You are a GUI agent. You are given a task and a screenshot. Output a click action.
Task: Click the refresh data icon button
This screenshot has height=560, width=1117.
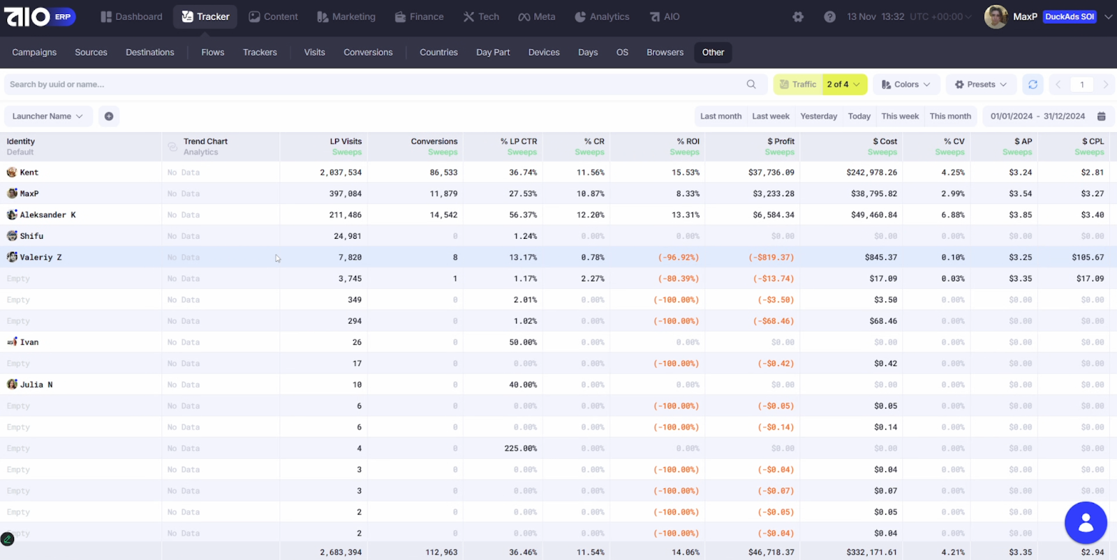(1033, 84)
